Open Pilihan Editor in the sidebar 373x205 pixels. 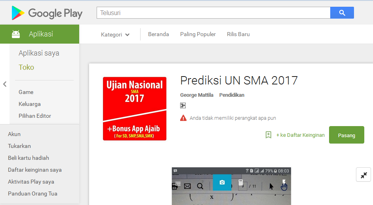pos(35,116)
